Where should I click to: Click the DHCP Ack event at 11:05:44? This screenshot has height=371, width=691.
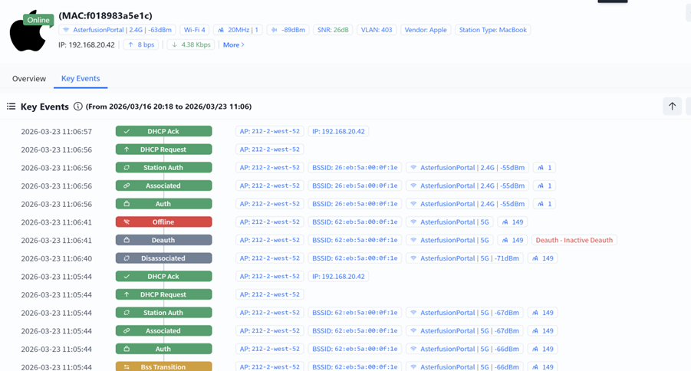point(163,276)
